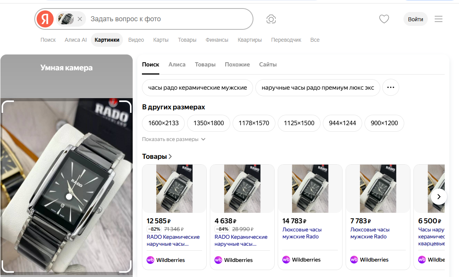Focus the Задать вопрос к фото field
Image resolution: width=459 pixels, height=277 pixels.
(x=170, y=19)
